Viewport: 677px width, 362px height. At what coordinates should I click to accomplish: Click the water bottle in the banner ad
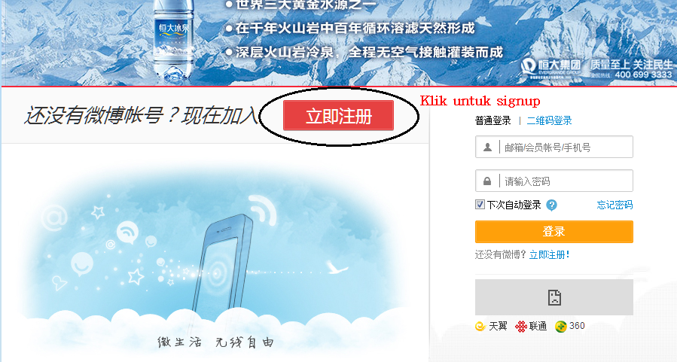tap(173, 40)
